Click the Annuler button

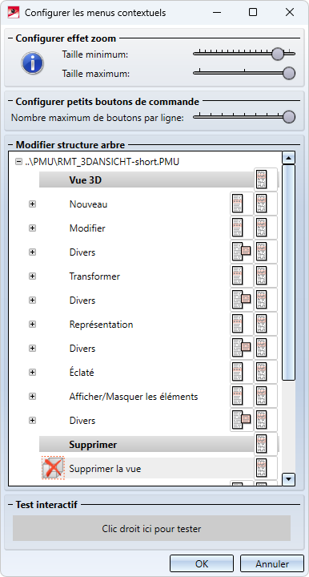272,563
